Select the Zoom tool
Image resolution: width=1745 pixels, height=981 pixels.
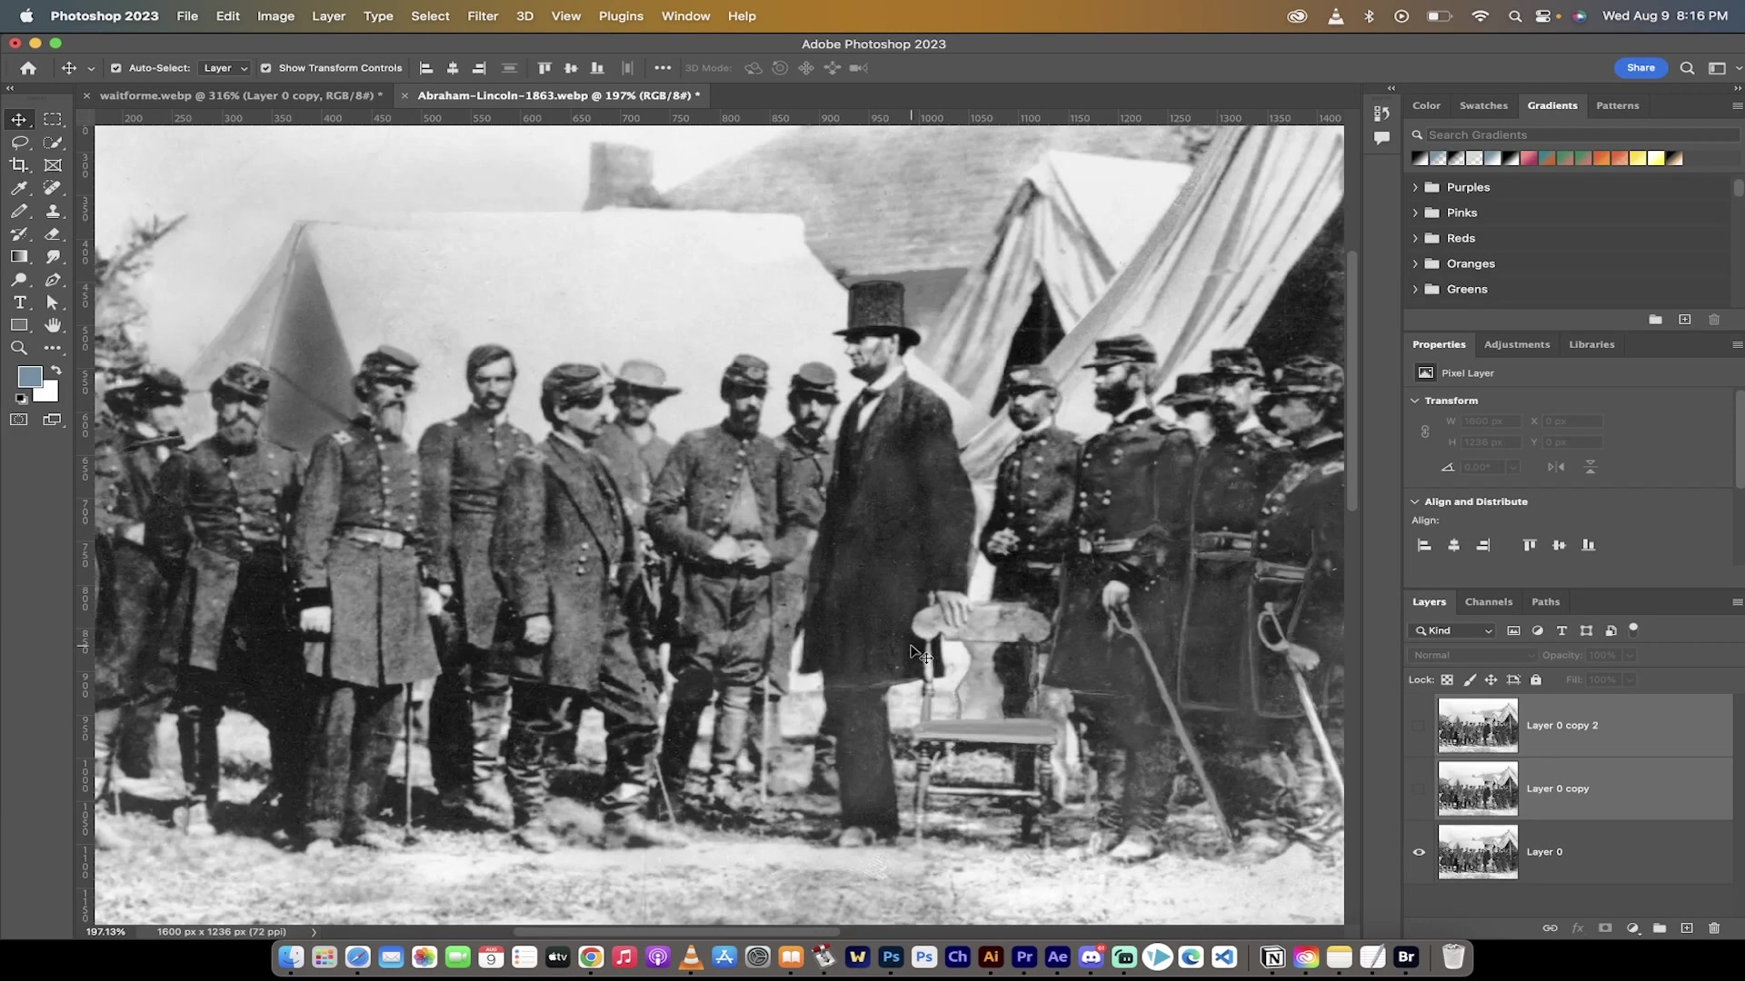pyautogui.click(x=18, y=347)
